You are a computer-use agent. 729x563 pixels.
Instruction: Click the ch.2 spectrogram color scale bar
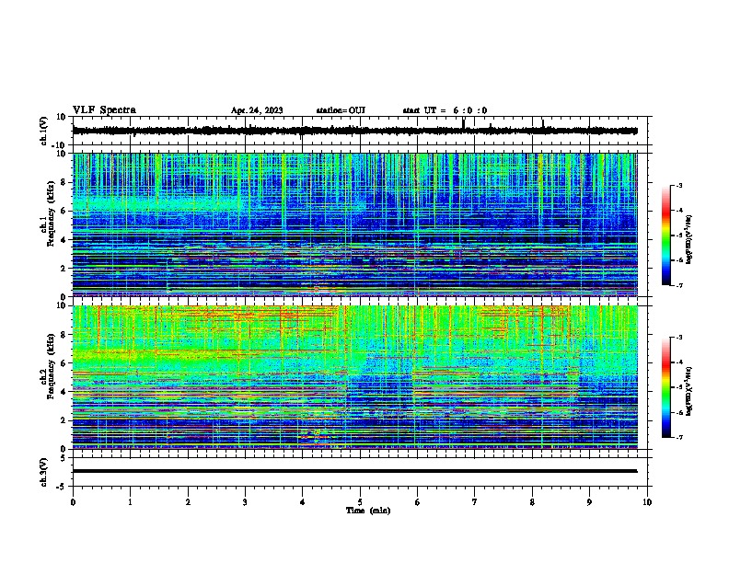pos(666,387)
